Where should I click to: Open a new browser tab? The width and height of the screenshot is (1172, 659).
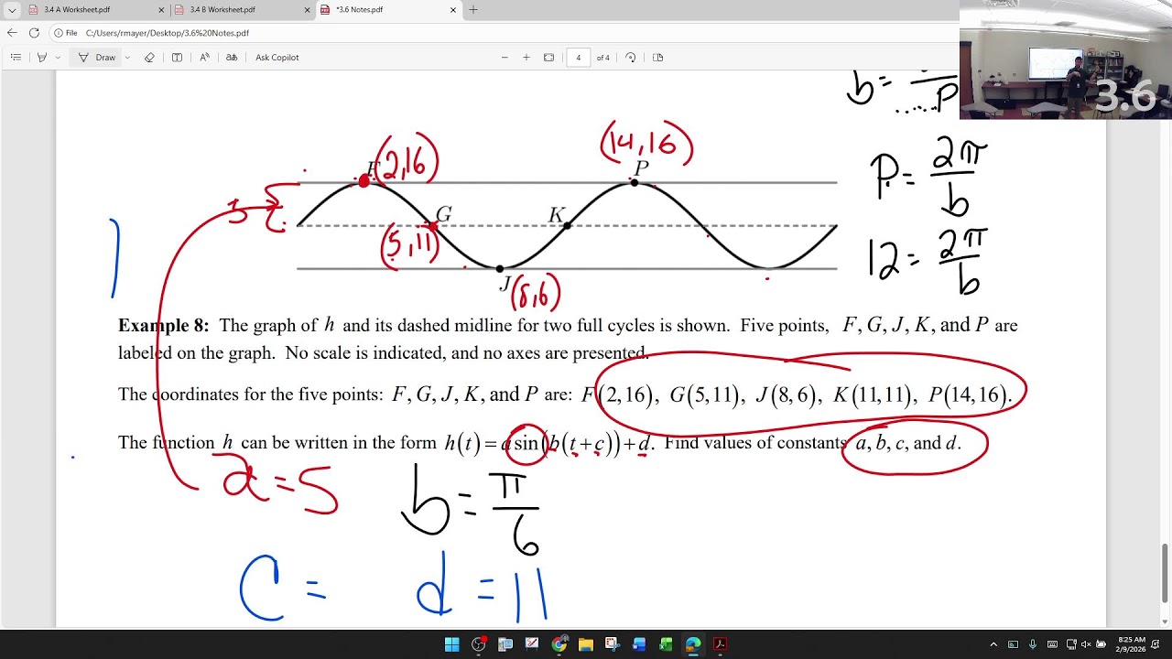(473, 10)
